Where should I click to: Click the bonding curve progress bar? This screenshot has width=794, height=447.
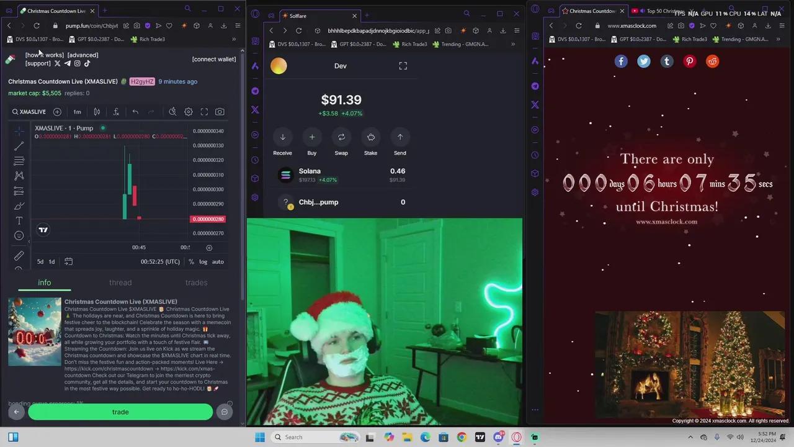pos(43,404)
